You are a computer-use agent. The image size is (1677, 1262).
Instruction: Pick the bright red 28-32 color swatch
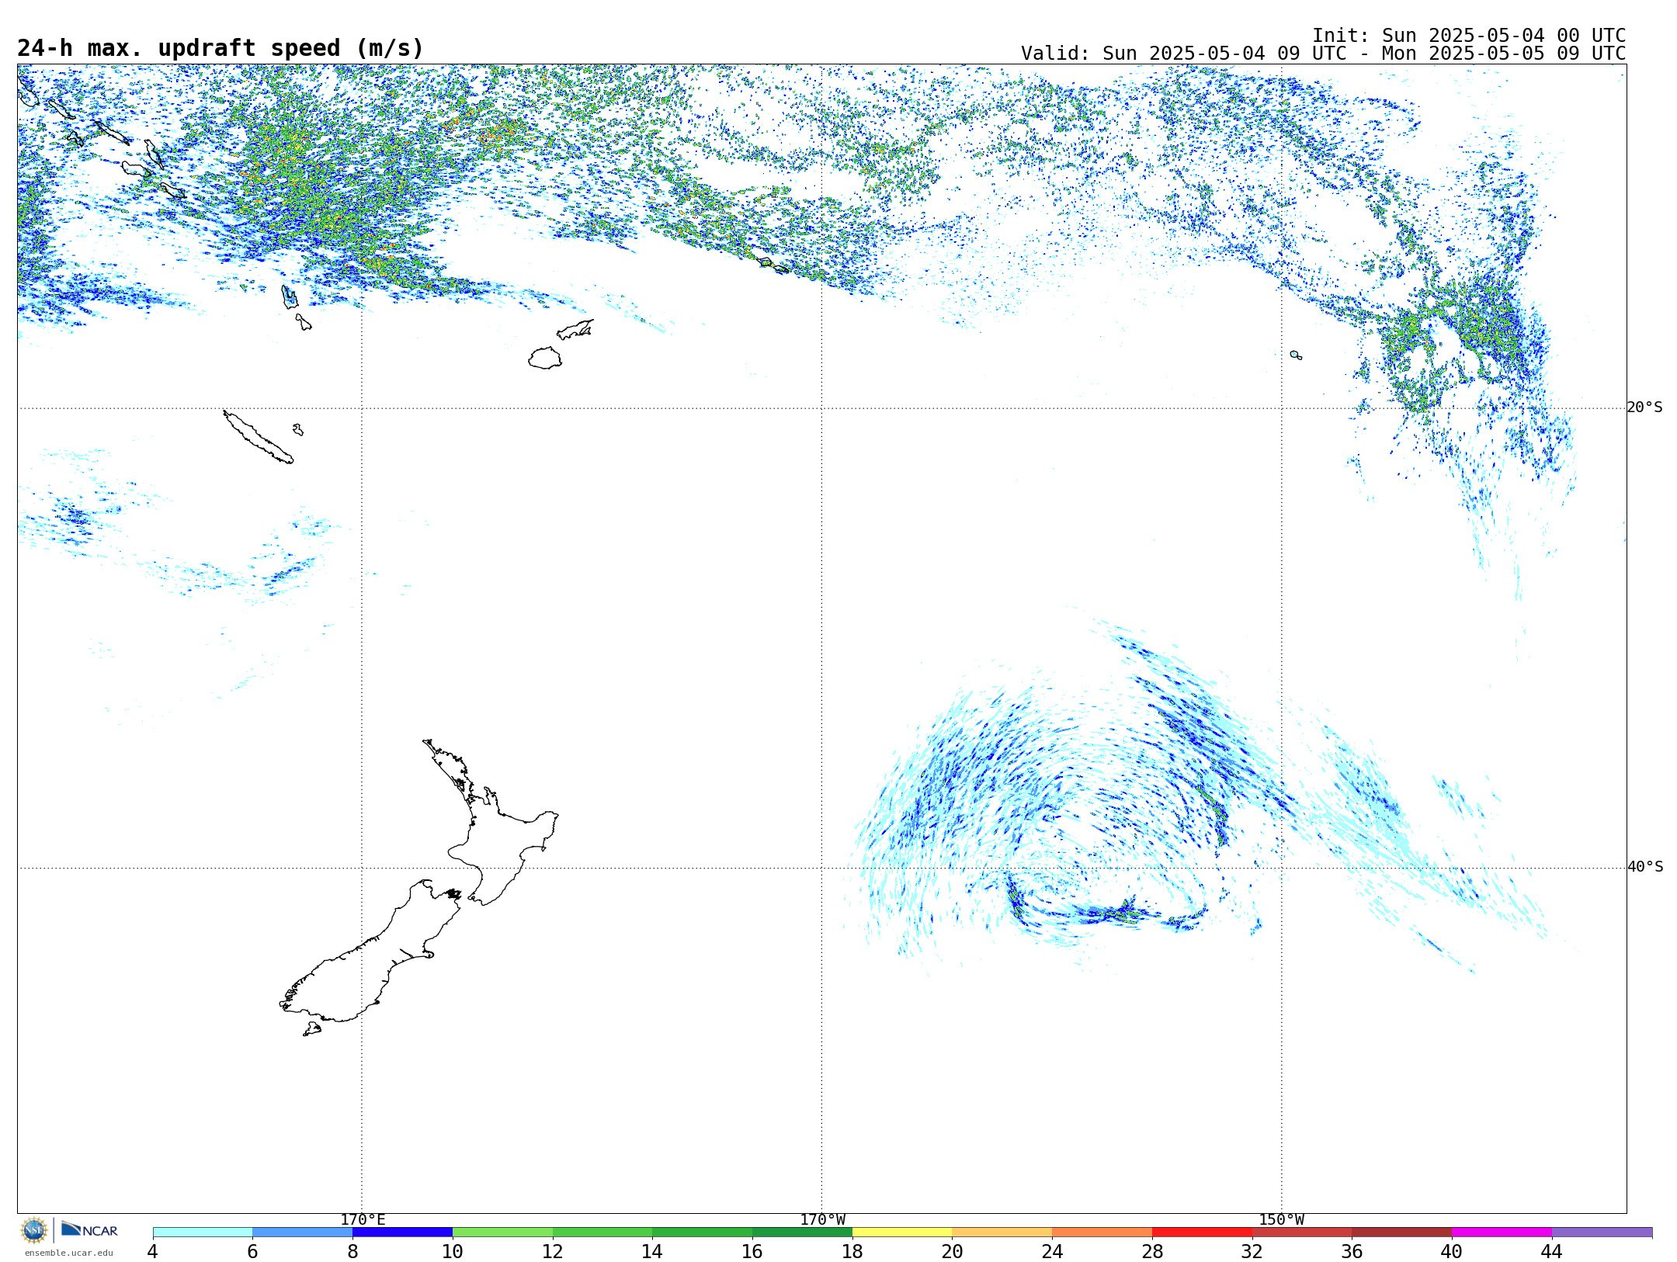coord(1202,1233)
